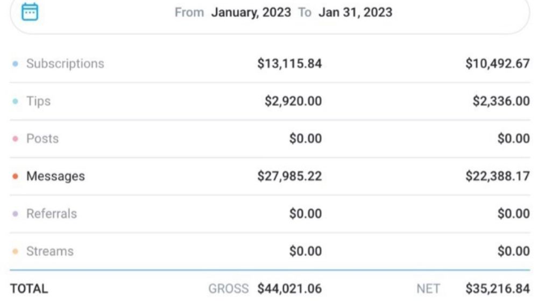Select the Subscriptions earnings row
Screen dimensions: 538x302
(270, 64)
